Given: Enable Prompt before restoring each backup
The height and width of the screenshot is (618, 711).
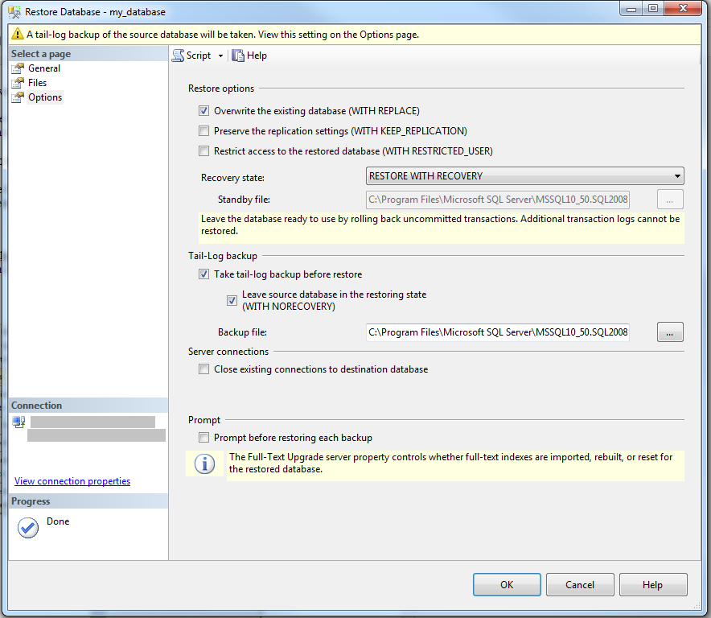Looking at the screenshot, I should [204, 438].
